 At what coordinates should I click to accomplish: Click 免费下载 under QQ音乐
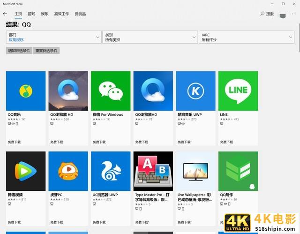coord(14,142)
